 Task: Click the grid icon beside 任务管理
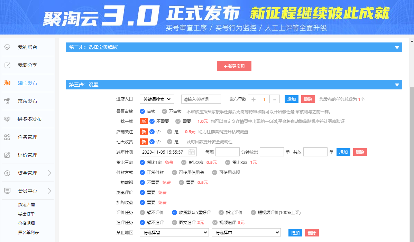point(7,137)
